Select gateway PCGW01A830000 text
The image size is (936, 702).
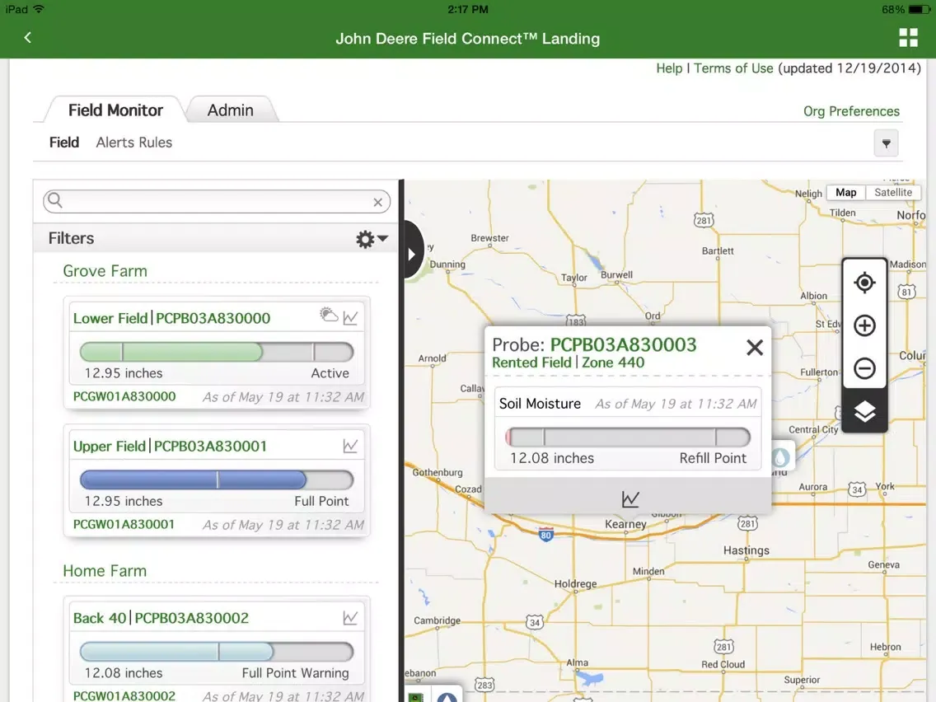coord(124,396)
